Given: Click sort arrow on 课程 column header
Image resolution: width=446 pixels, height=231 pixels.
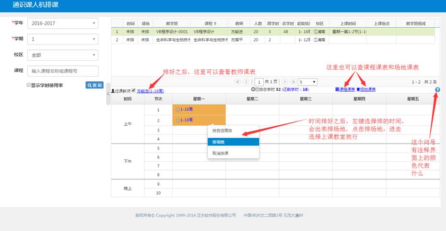Looking at the screenshot, I should pyautogui.click(x=214, y=23).
